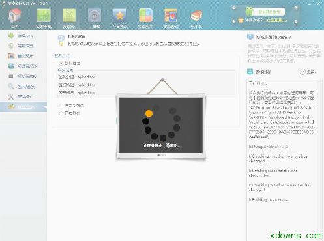
Task: Open sidebar item with green Android icon
Action: tap(23, 36)
